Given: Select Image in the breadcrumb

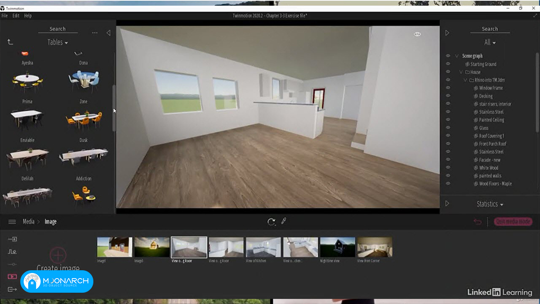Looking at the screenshot, I should (51, 222).
